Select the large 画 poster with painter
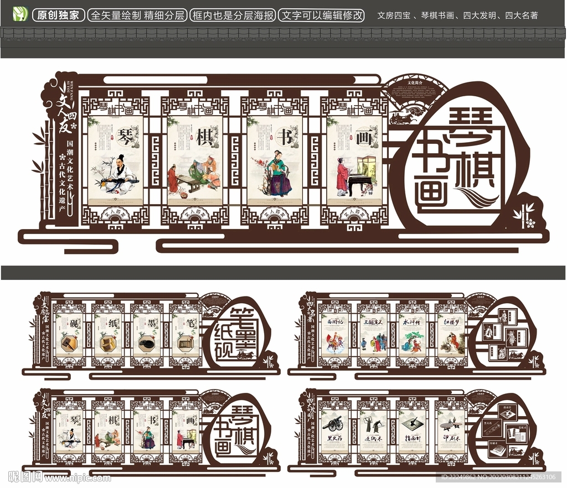This screenshot has width=567, height=488. click(354, 159)
